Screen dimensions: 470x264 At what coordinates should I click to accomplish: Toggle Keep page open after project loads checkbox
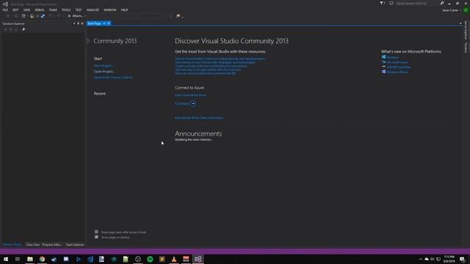[96, 232]
